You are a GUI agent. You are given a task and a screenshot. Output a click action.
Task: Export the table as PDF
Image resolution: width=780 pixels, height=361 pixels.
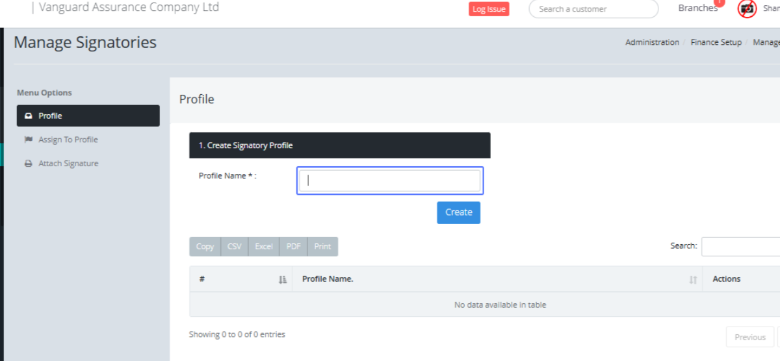pyautogui.click(x=293, y=247)
